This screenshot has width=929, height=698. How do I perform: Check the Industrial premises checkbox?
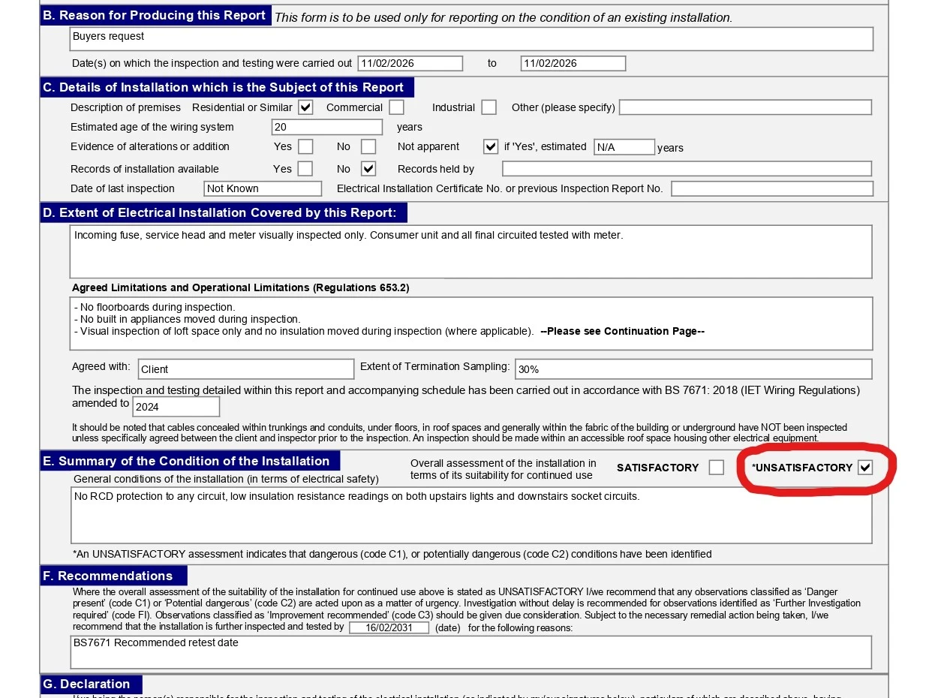[489, 107]
